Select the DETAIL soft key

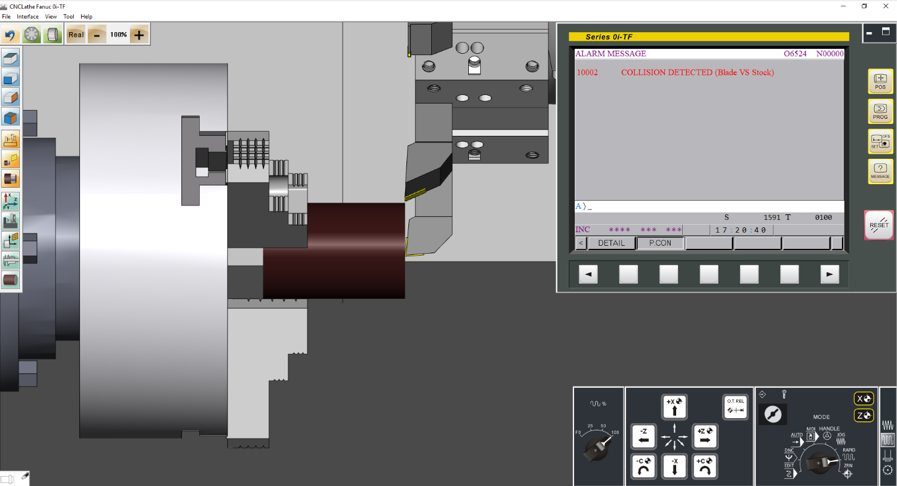coord(611,243)
